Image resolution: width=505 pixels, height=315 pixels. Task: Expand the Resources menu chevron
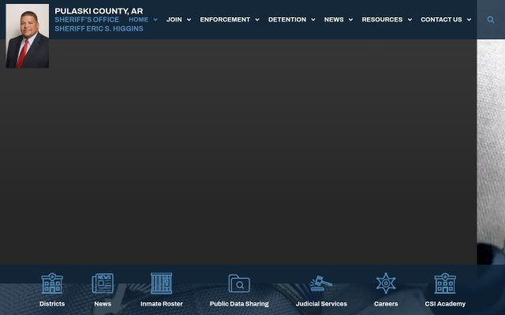tap(410, 20)
